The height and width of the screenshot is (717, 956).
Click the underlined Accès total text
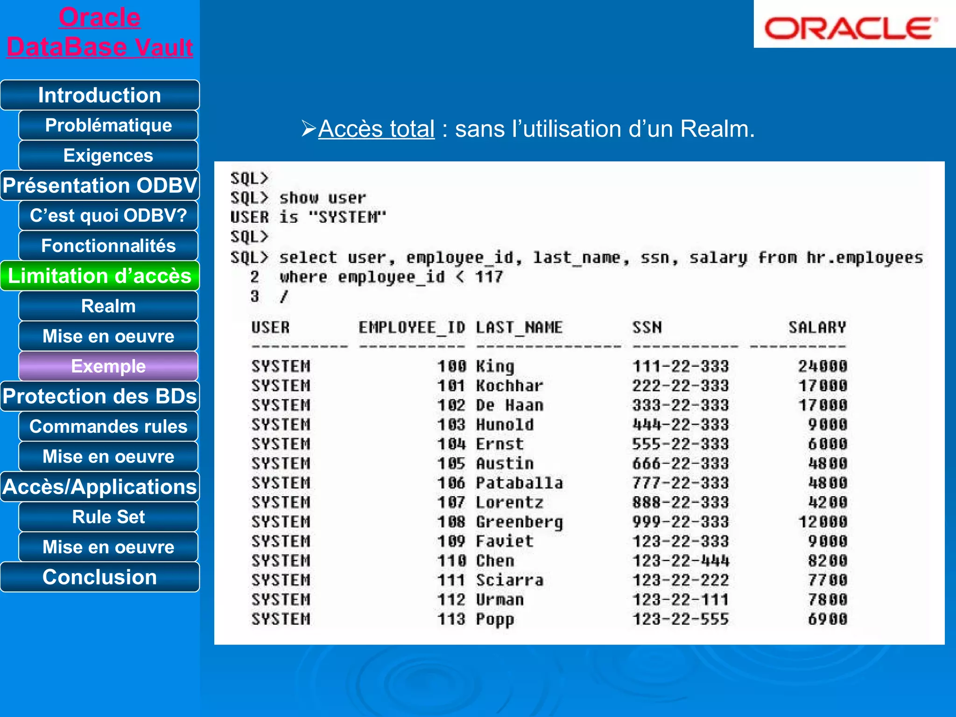(376, 129)
